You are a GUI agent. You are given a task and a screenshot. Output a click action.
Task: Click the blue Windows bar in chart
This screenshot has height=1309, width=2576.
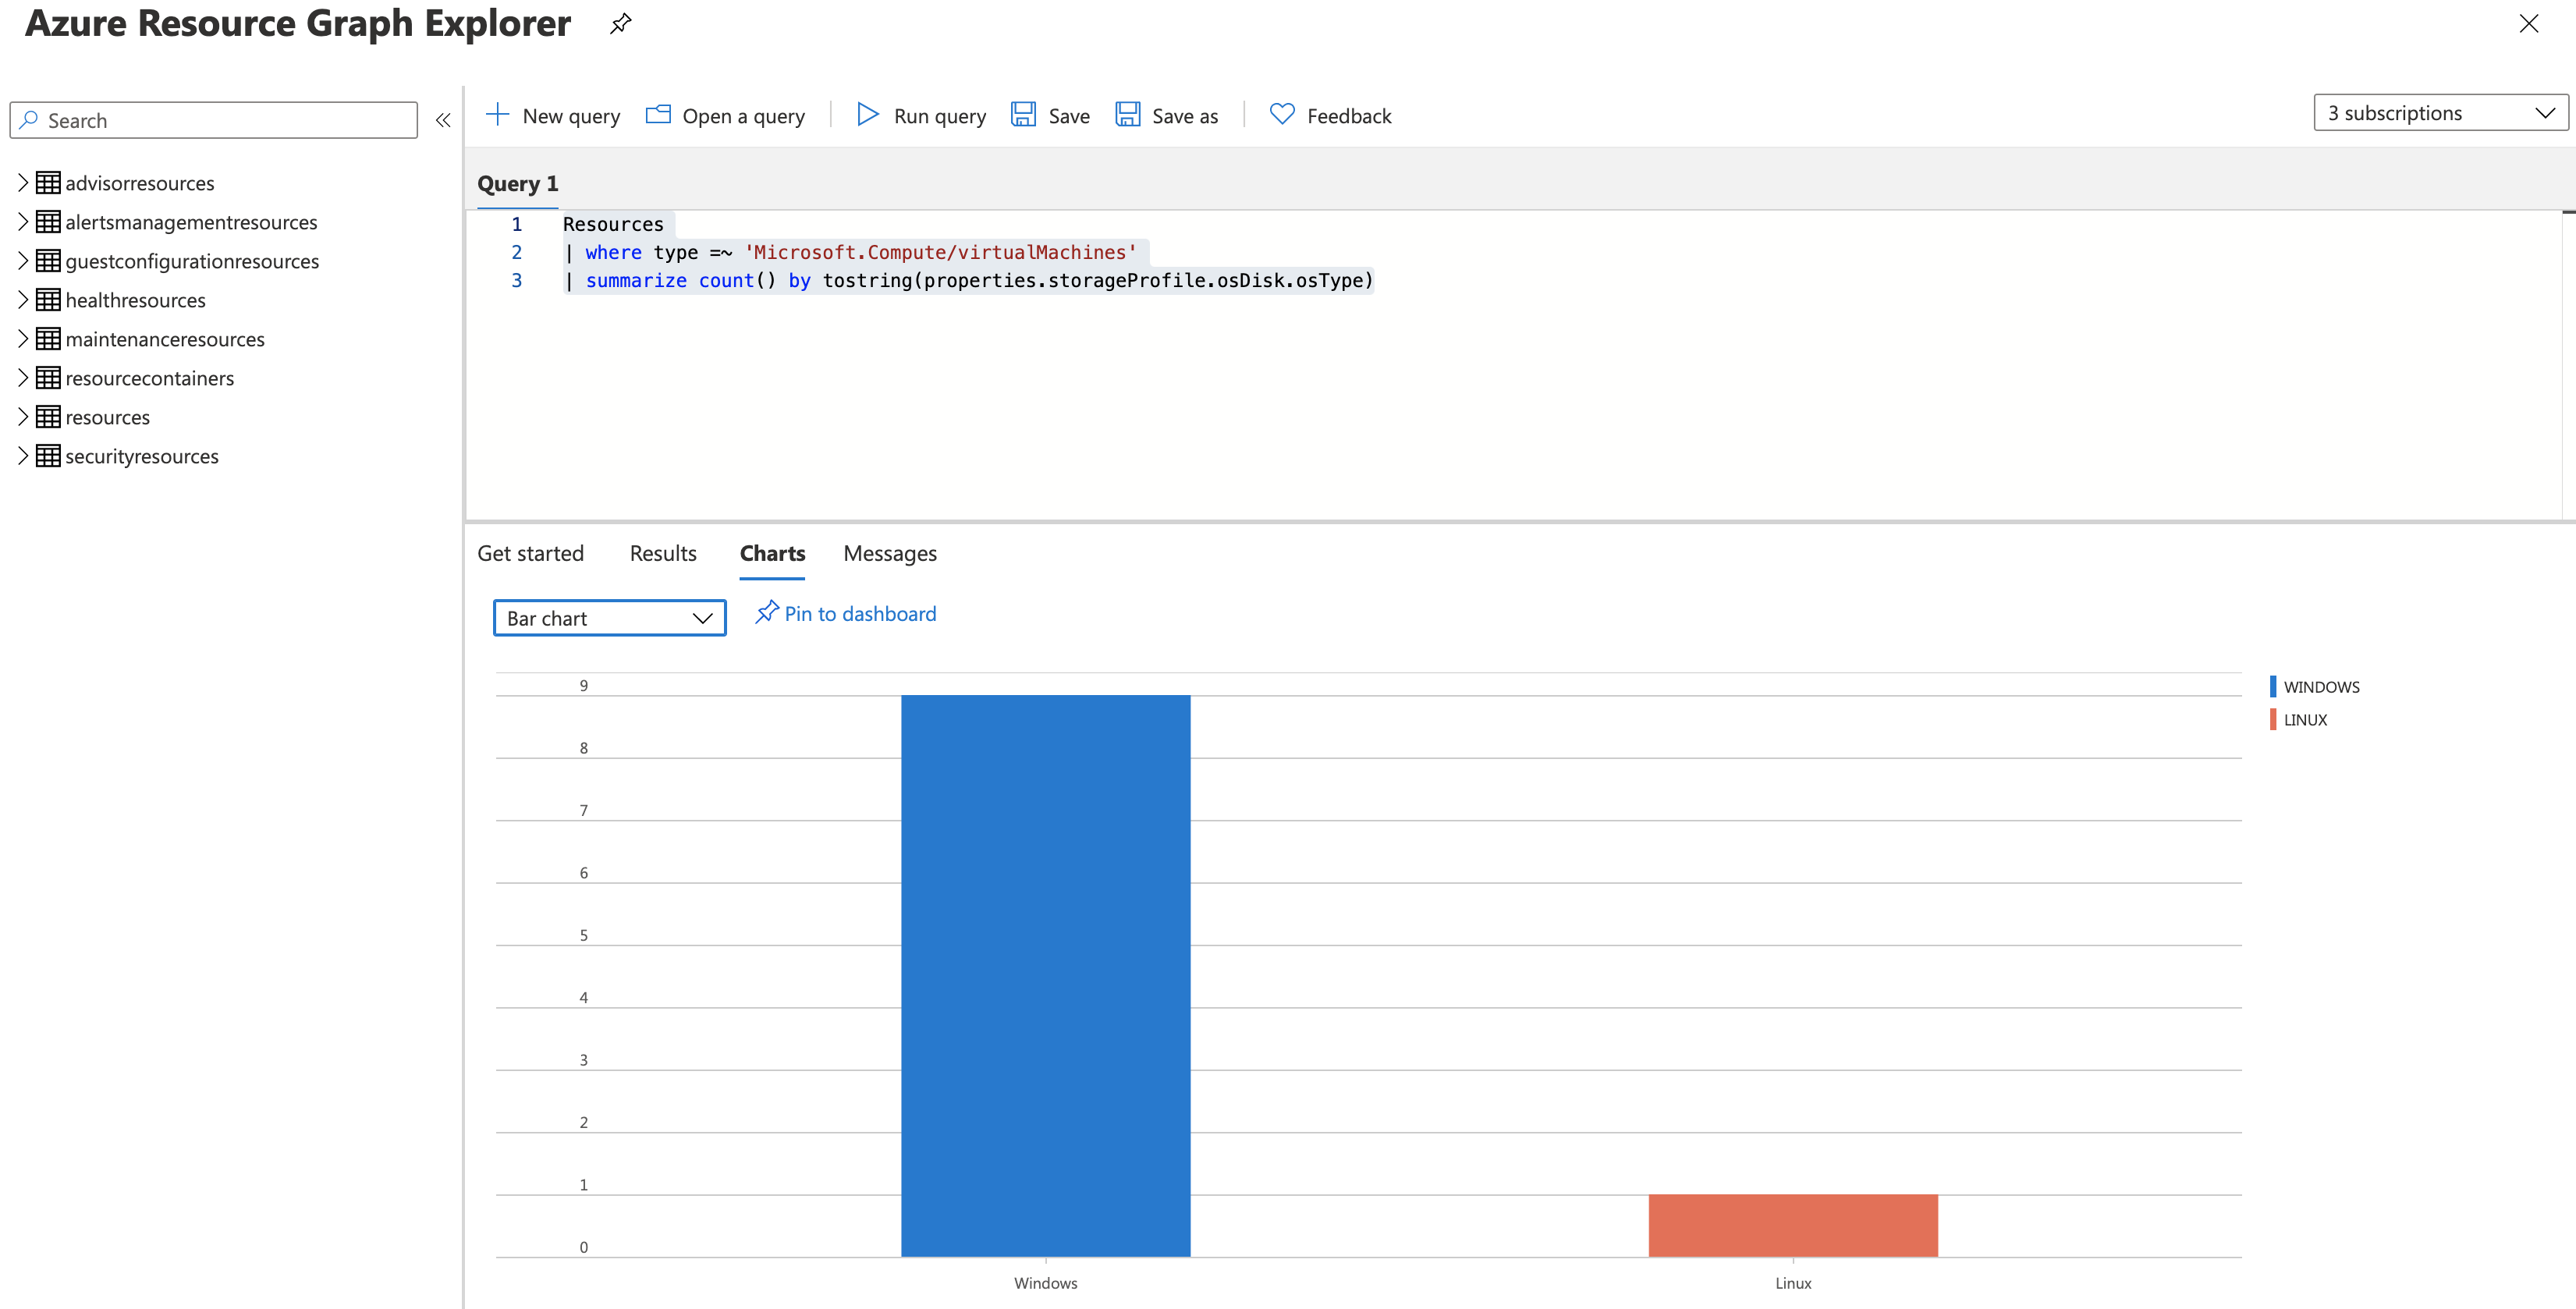1045,975
